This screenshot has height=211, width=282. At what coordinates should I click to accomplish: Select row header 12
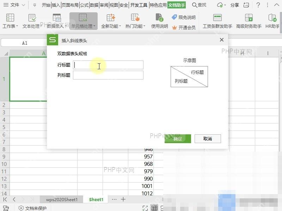click(4, 179)
